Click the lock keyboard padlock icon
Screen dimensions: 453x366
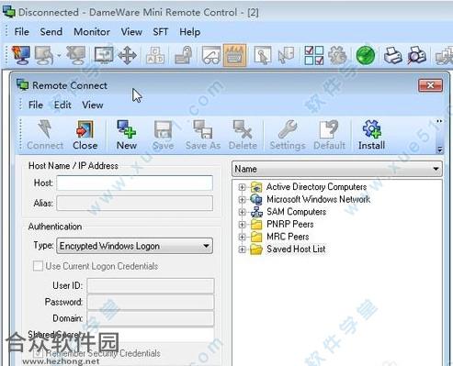(183, 55)
